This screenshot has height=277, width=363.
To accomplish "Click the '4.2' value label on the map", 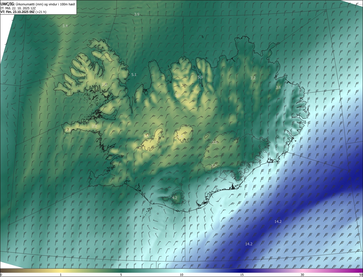I will tap(175, 198).
